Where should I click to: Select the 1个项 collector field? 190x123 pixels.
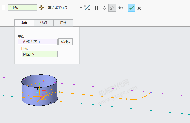coord(23,8)
